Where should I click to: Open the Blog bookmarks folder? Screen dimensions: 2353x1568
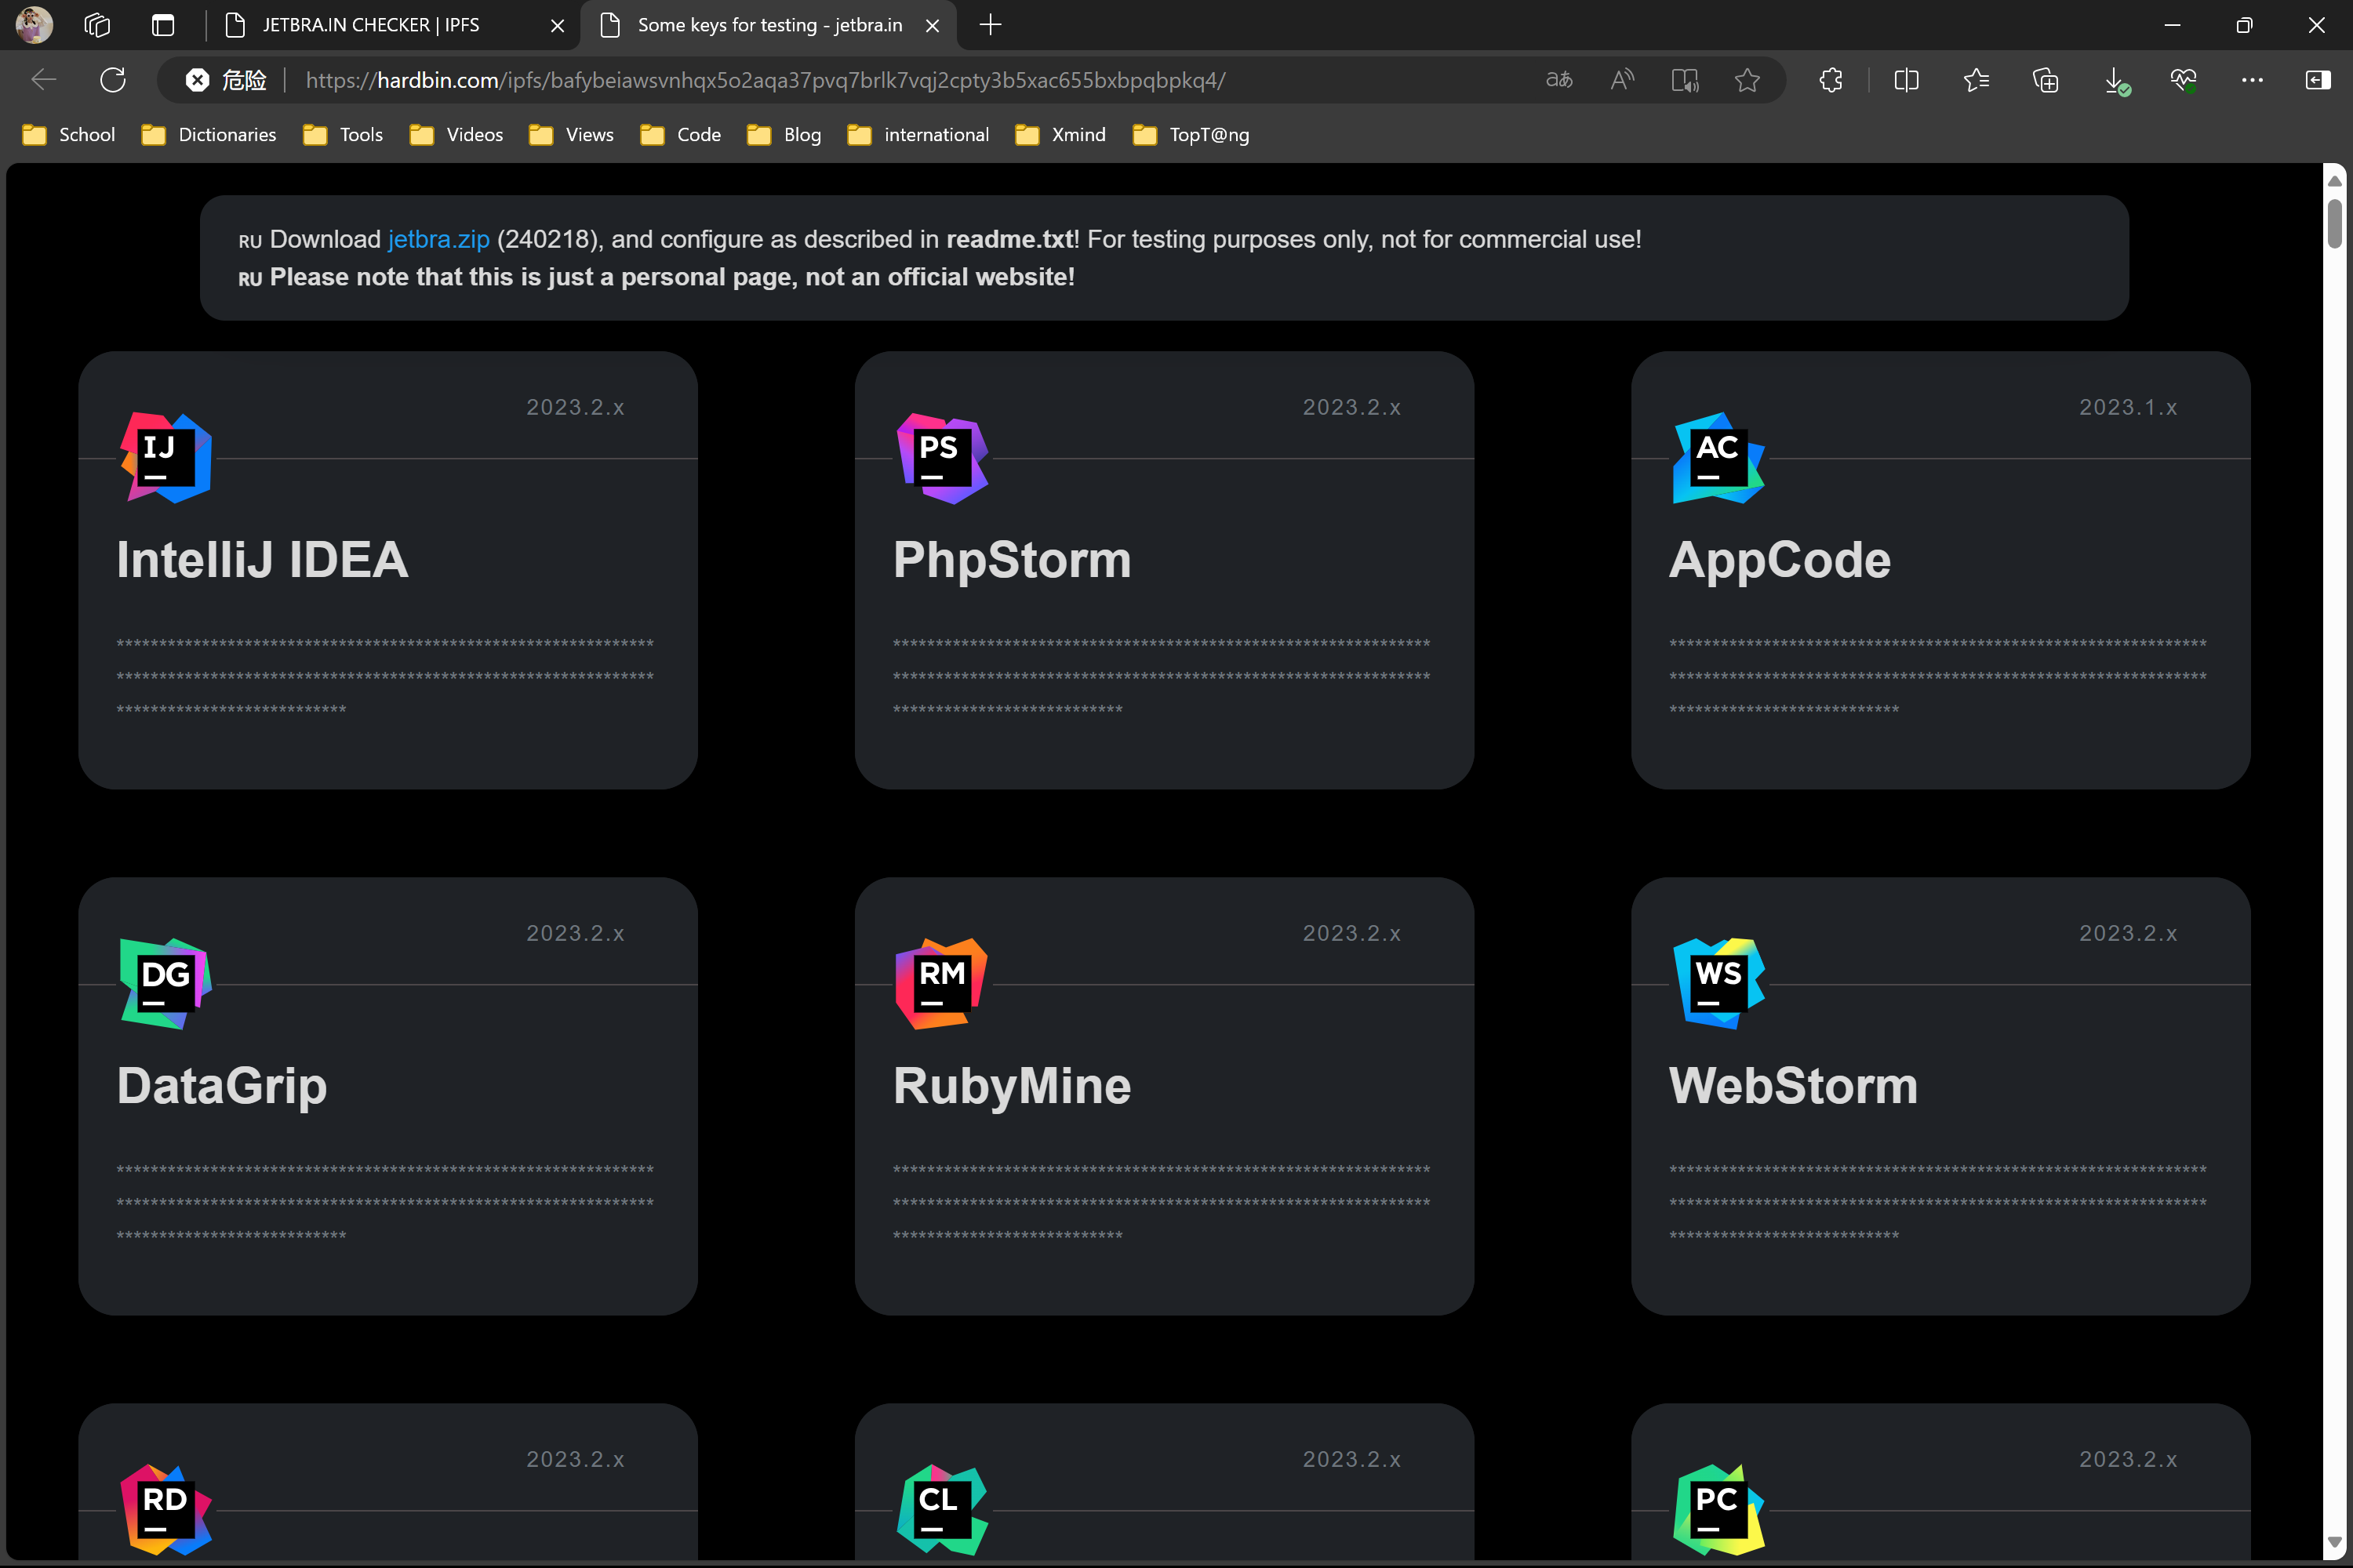tap(784, 135)
